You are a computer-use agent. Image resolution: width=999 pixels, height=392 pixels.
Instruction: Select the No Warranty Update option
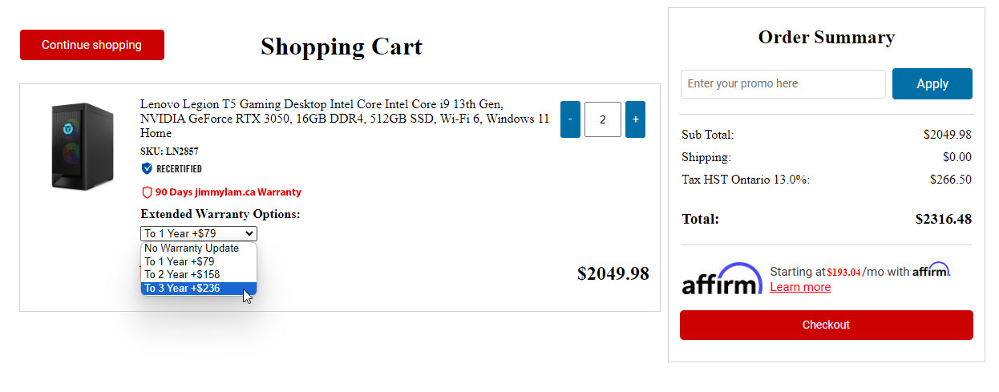(192, 249)
